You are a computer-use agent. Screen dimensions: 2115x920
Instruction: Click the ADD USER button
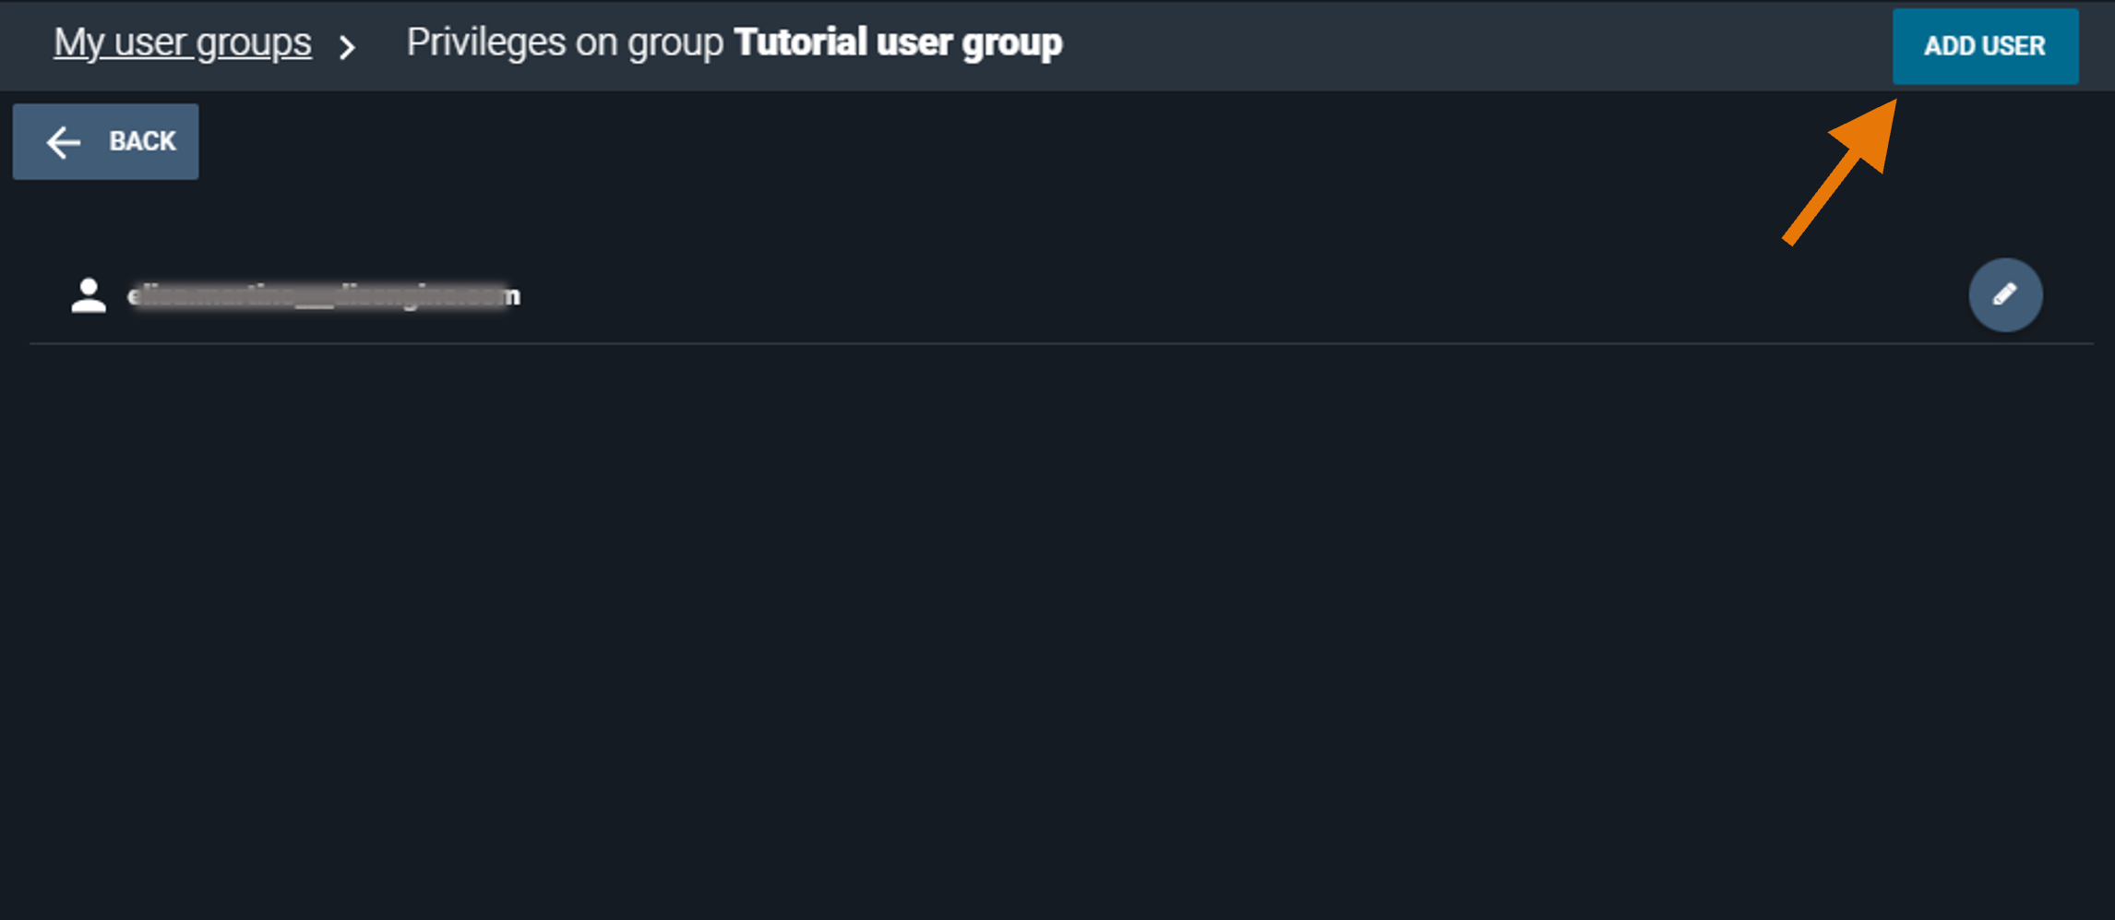(1984, 45)
